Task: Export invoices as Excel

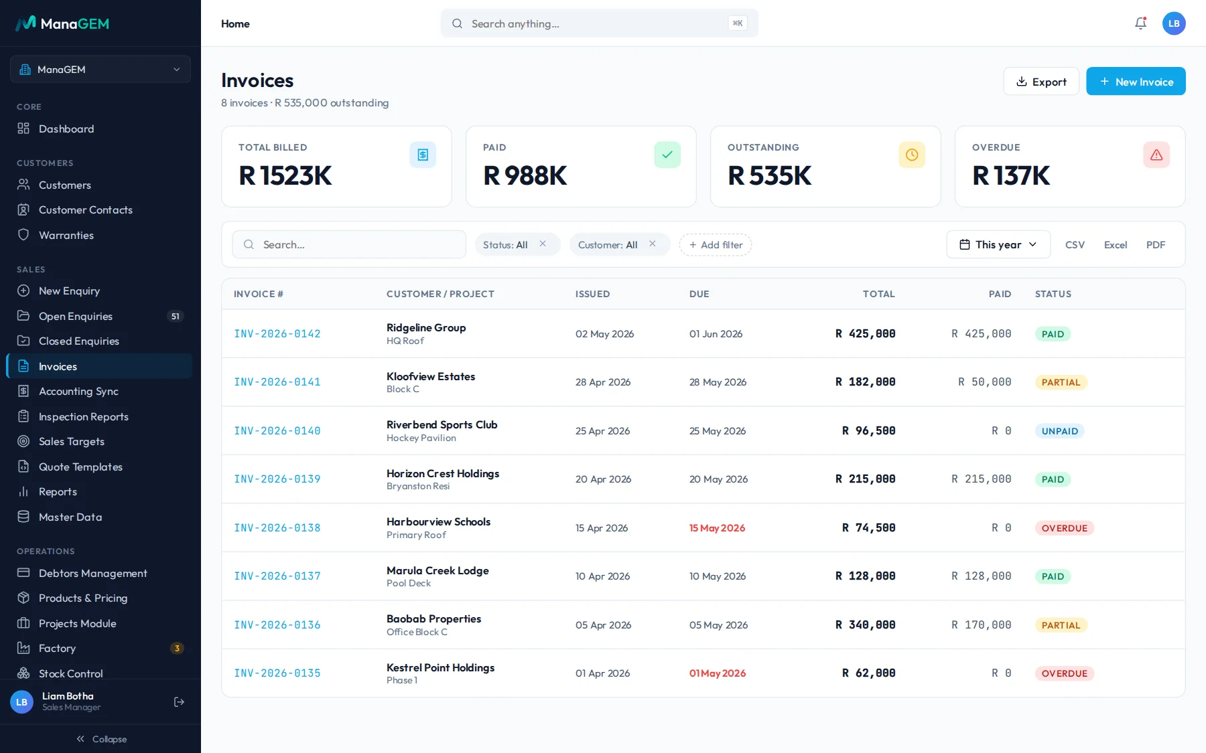Action: point(1116,245)
